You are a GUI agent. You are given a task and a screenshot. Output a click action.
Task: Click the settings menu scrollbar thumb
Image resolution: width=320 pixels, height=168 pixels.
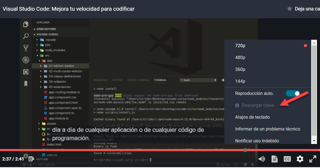[314, 91]
